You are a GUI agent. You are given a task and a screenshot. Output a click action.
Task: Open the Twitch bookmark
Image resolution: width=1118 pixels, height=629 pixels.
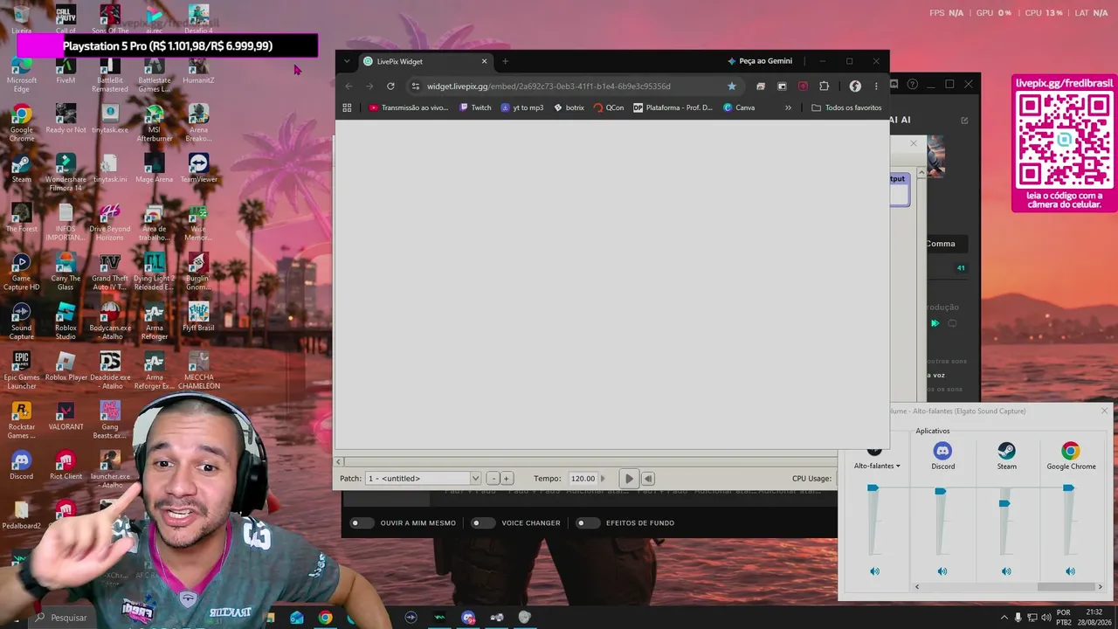click(x=475, y=107)
